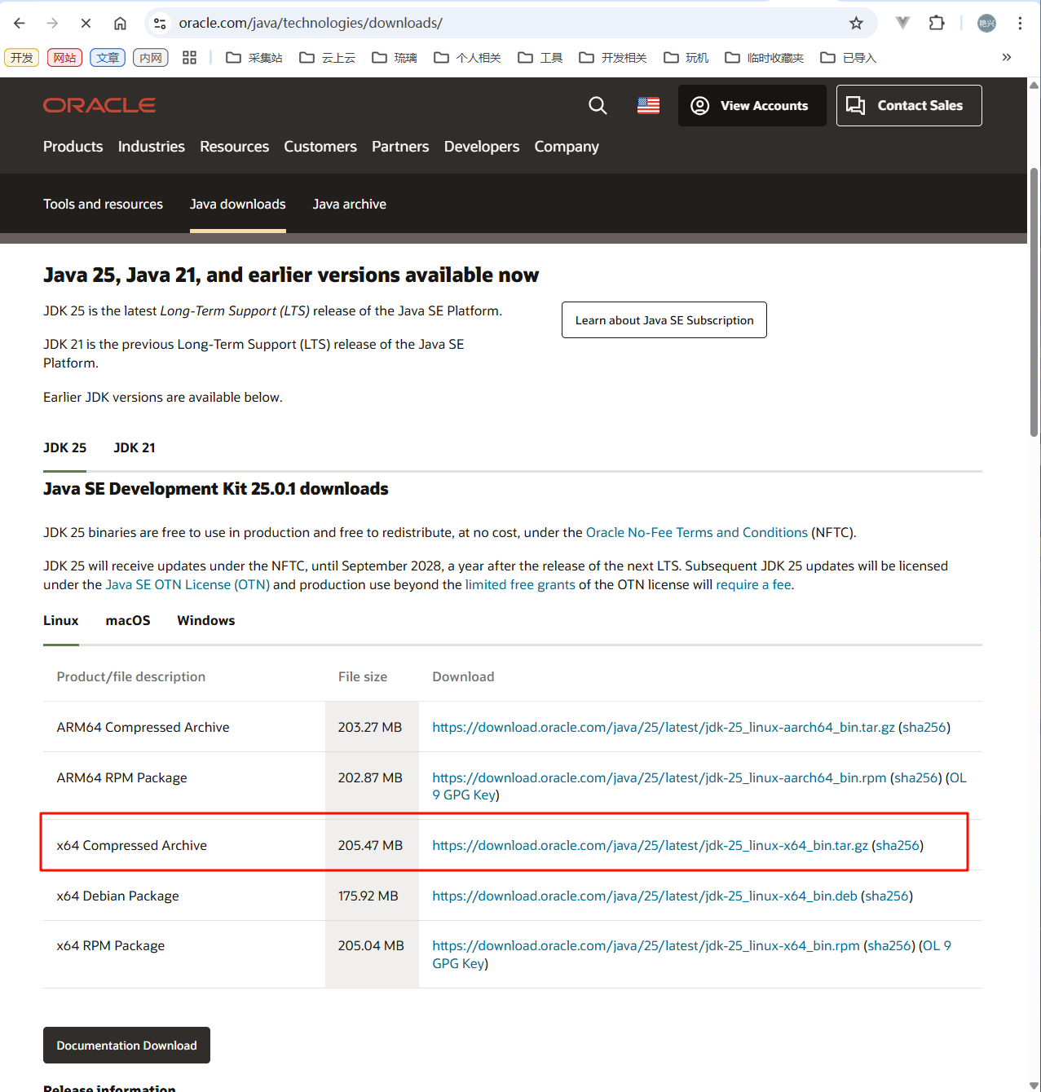Expand the Products navigation menu
1041x1092 pixels.
[73, 147]
